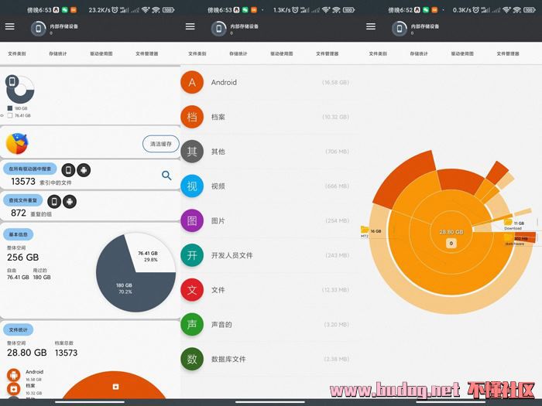Tap the 档案 archive icon in file statistics
This screenshot has width=542, height=406.
click(13, 389)
